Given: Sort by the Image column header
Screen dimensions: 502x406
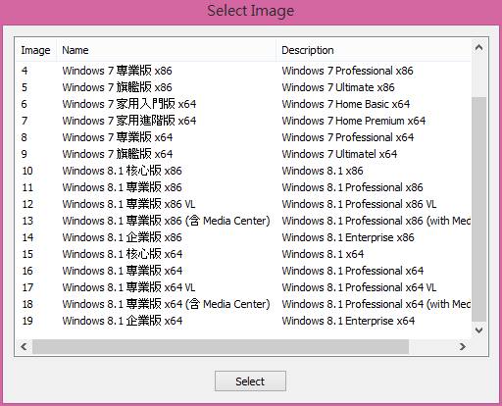Looking at the screenshot, I should click(x=36, y=50).
